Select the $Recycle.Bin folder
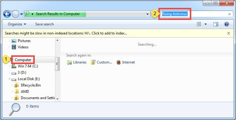 (31, 85)
